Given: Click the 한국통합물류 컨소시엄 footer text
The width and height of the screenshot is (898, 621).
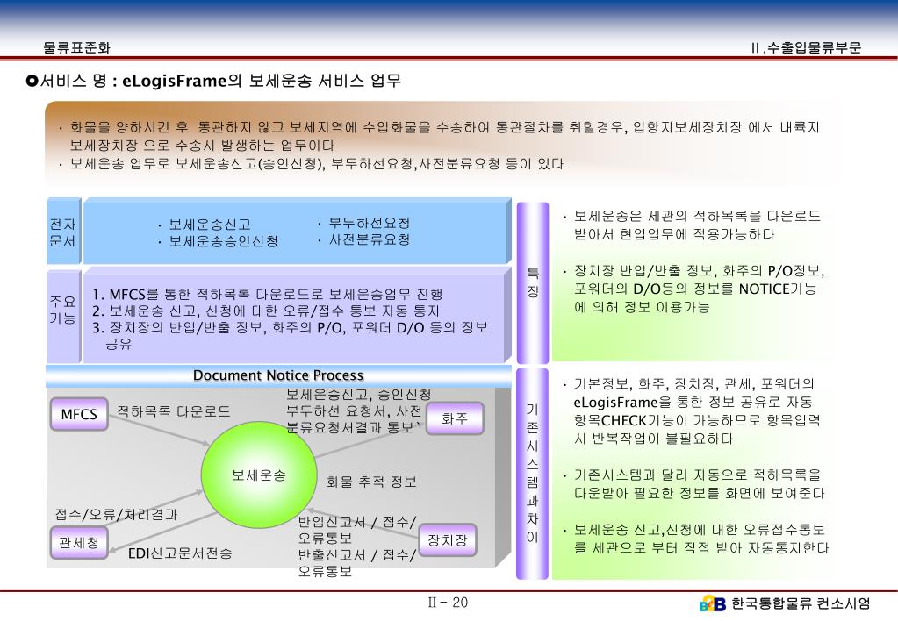Looking at the screenshot, I should [x=801, y=603].
